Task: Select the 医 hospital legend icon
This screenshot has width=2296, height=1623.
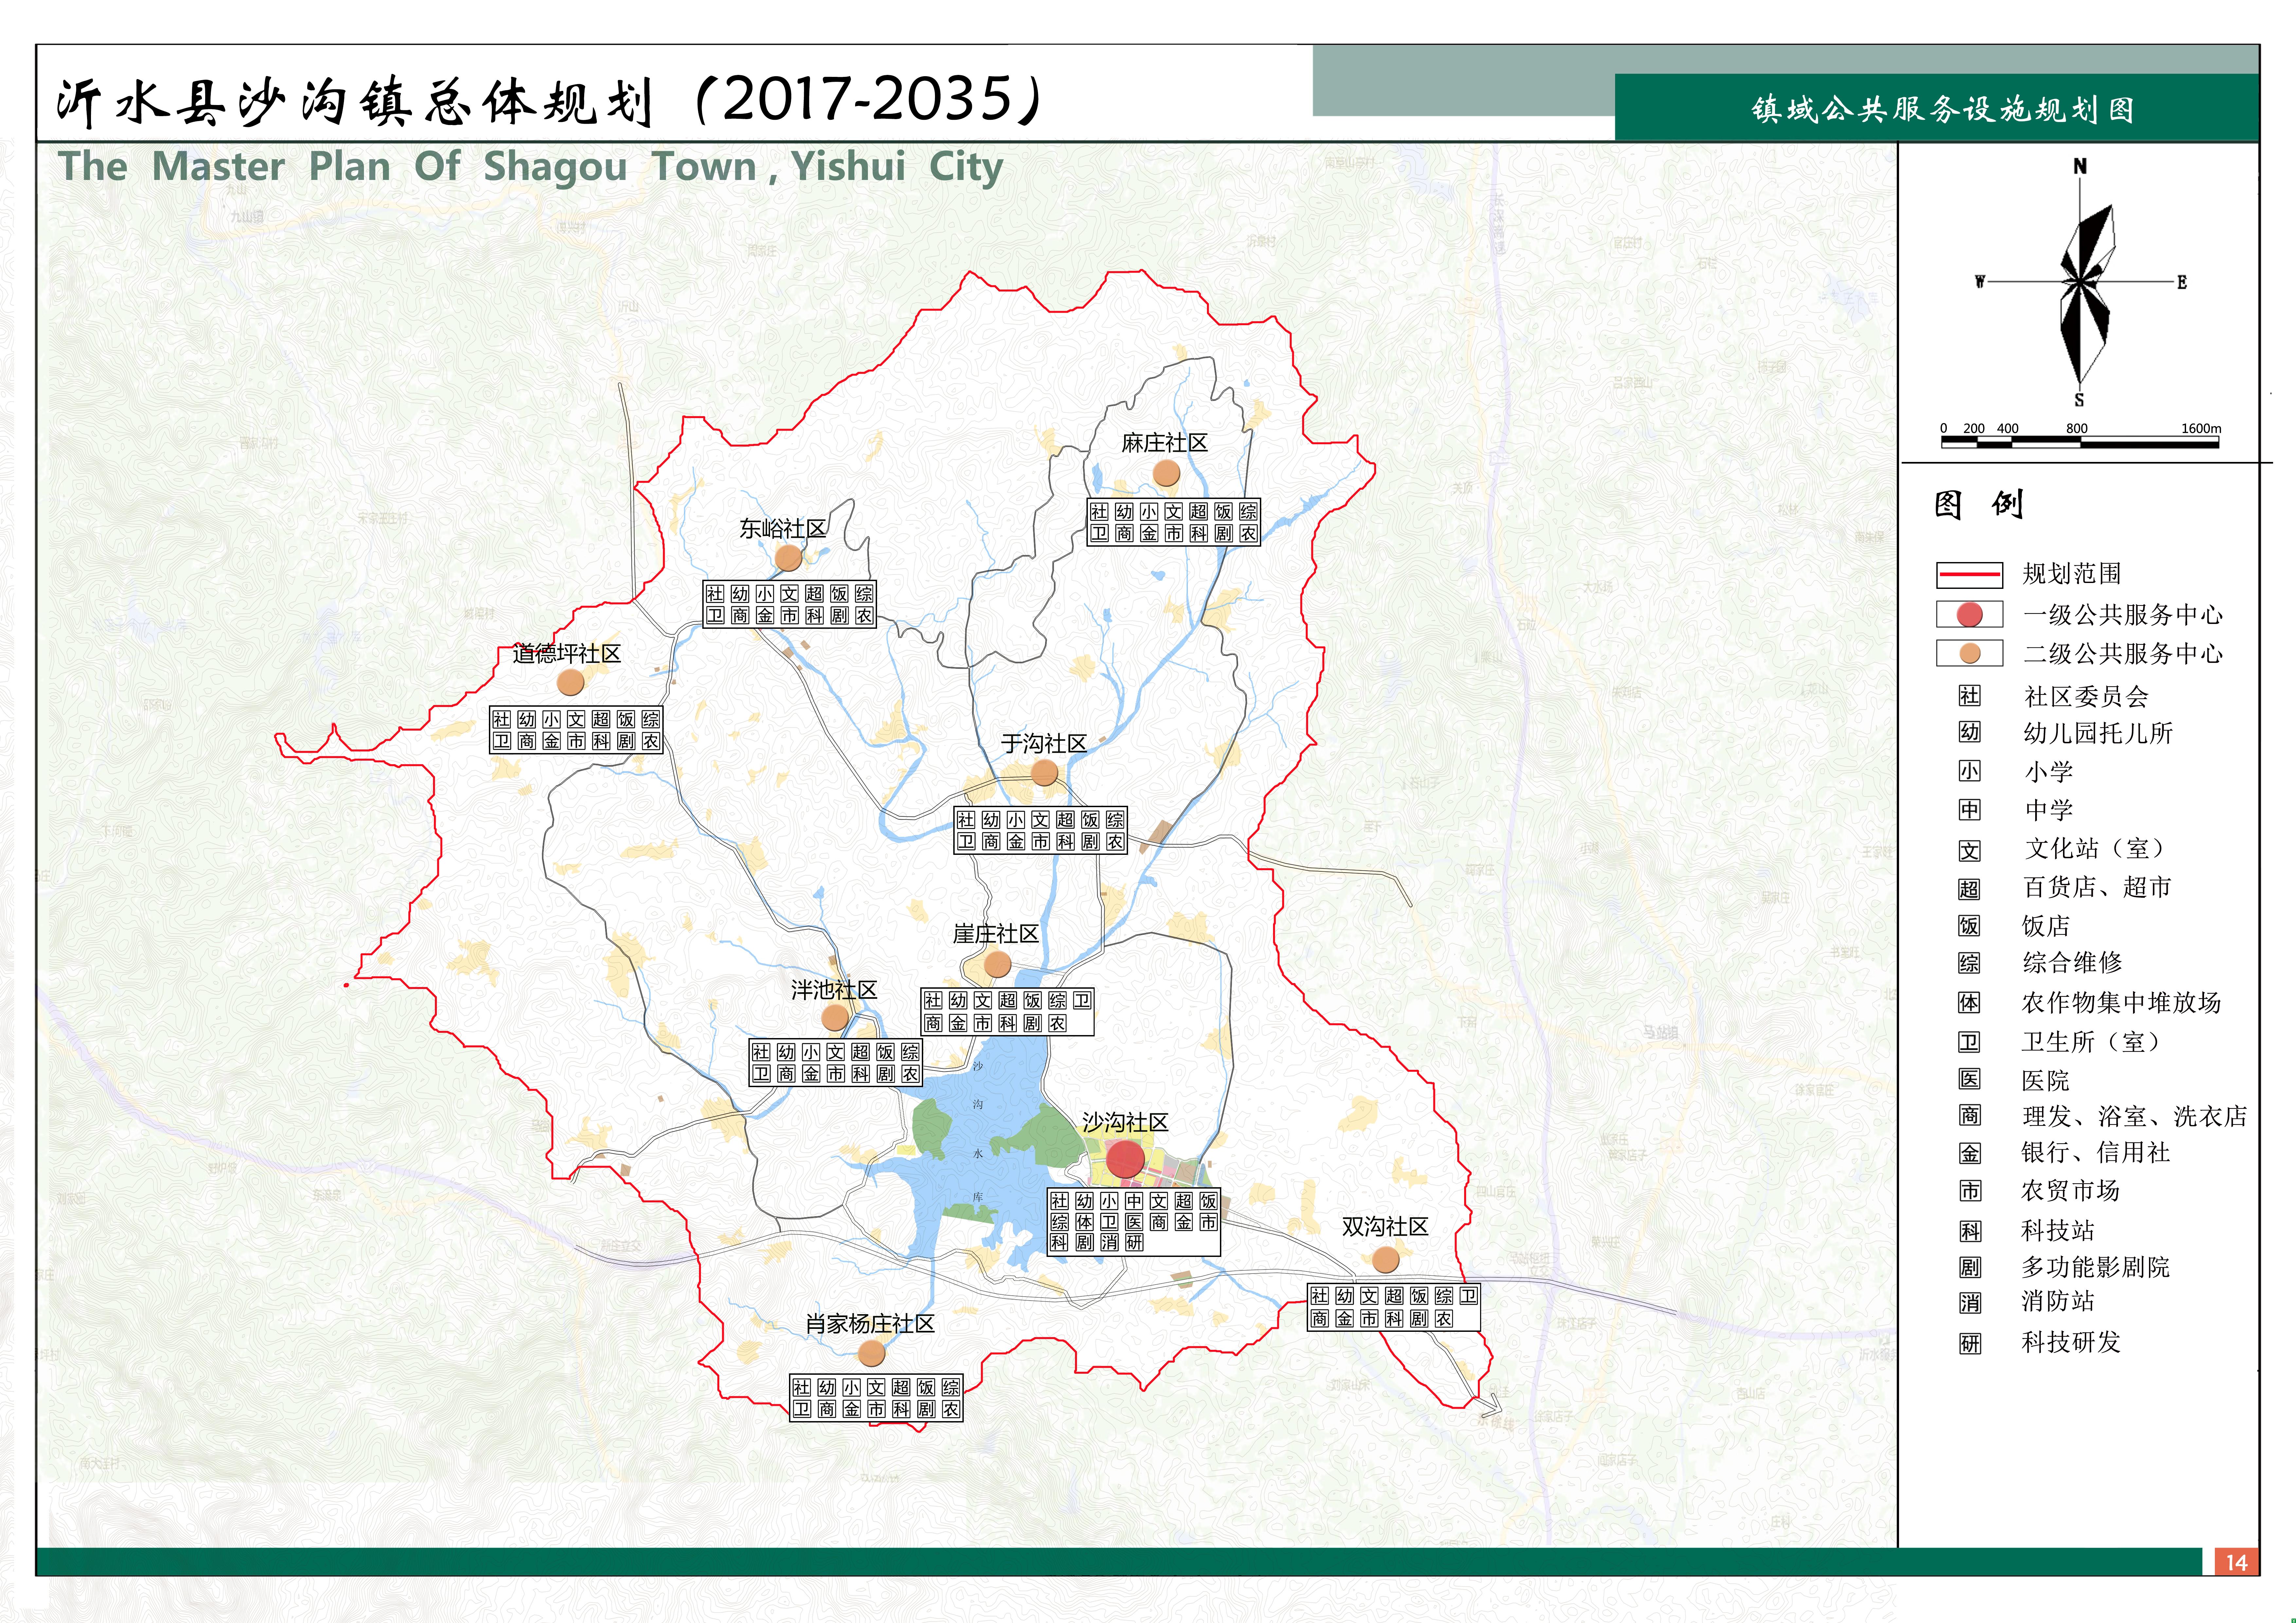Action: pyautogui.click(x=1969, y=1079)
